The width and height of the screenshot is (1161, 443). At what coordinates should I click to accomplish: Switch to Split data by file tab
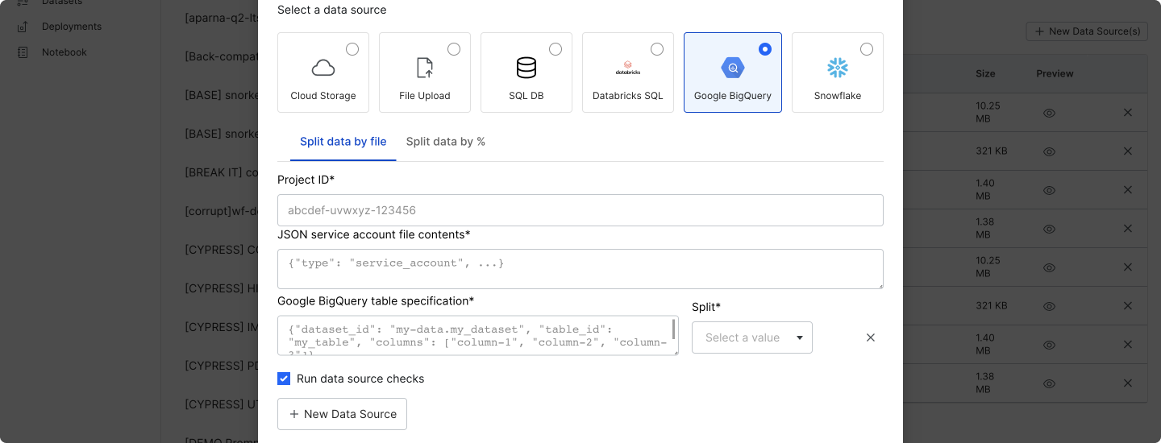(343, 142)
